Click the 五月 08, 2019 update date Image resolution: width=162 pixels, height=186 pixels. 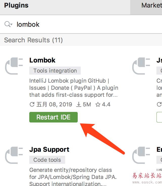pos(54,104)
